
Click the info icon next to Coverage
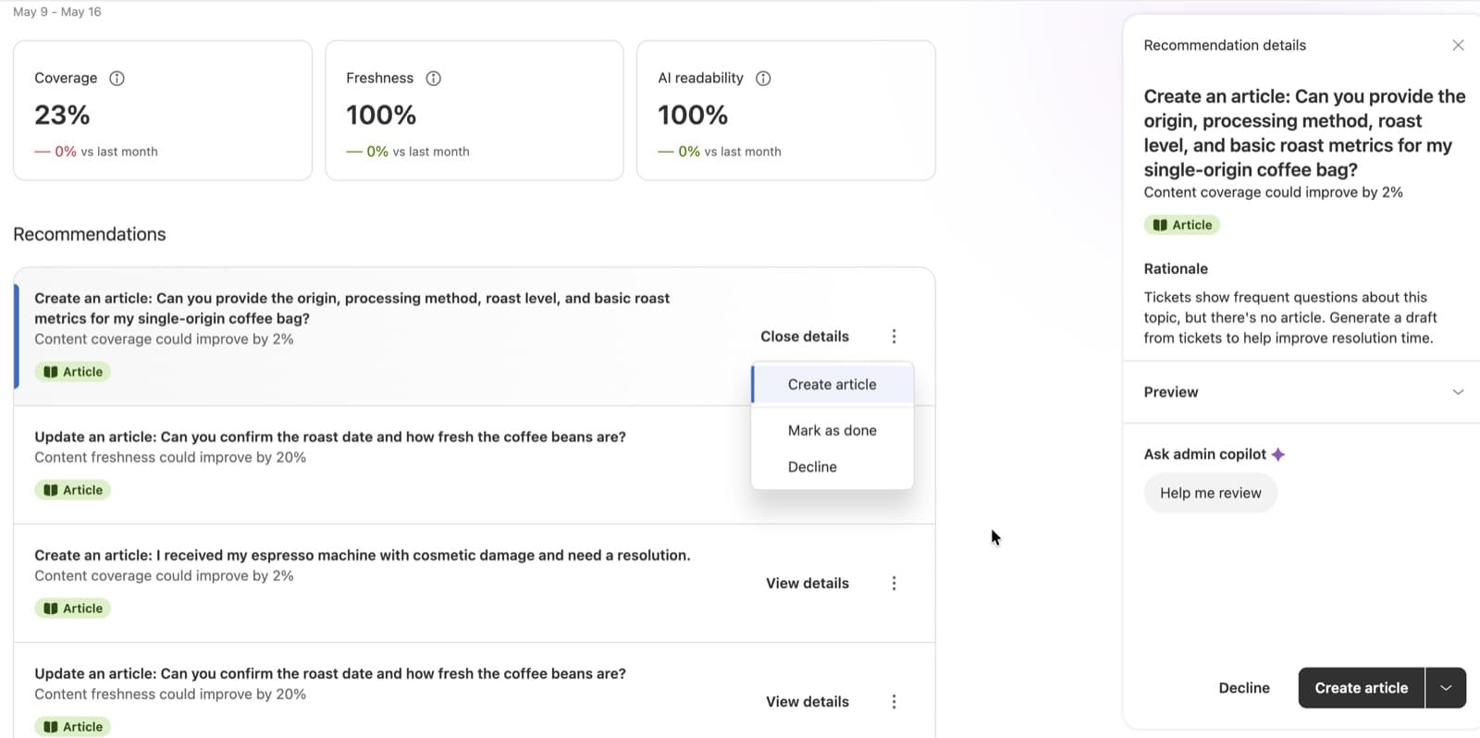tap(117, 79)
